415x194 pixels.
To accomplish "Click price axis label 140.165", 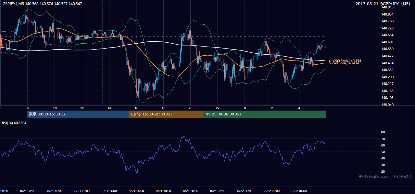I will (x=387, y=91).
